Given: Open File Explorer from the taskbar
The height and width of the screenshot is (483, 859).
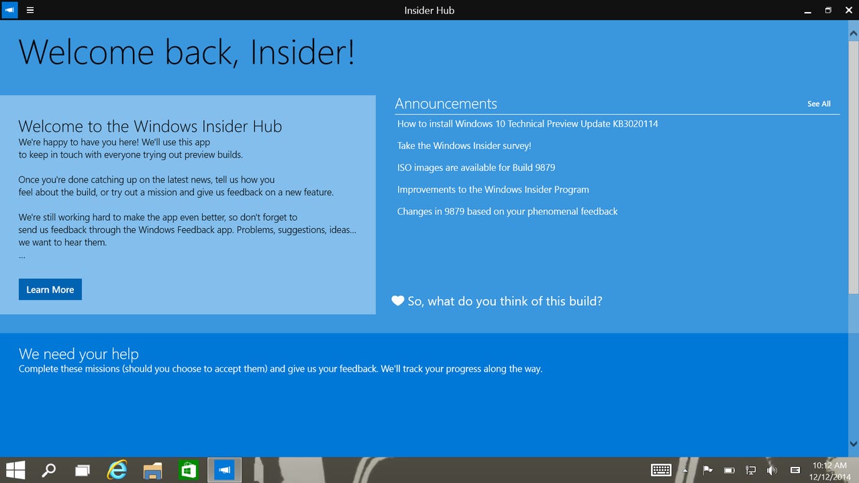Looking at the screenshot, I should click(152, 470).
